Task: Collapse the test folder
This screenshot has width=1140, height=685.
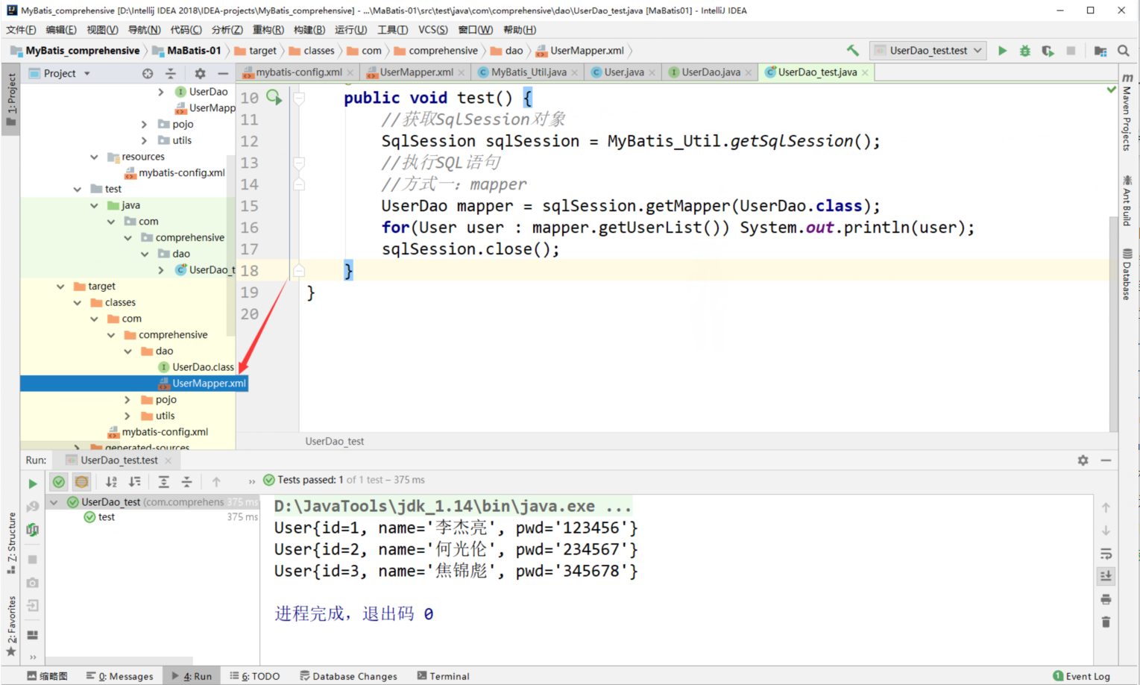Action: point(78,189)
